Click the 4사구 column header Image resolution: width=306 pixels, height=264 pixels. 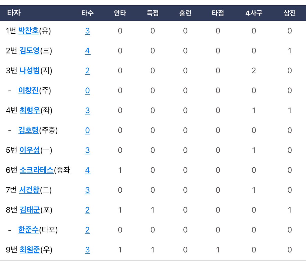(254, 13)
